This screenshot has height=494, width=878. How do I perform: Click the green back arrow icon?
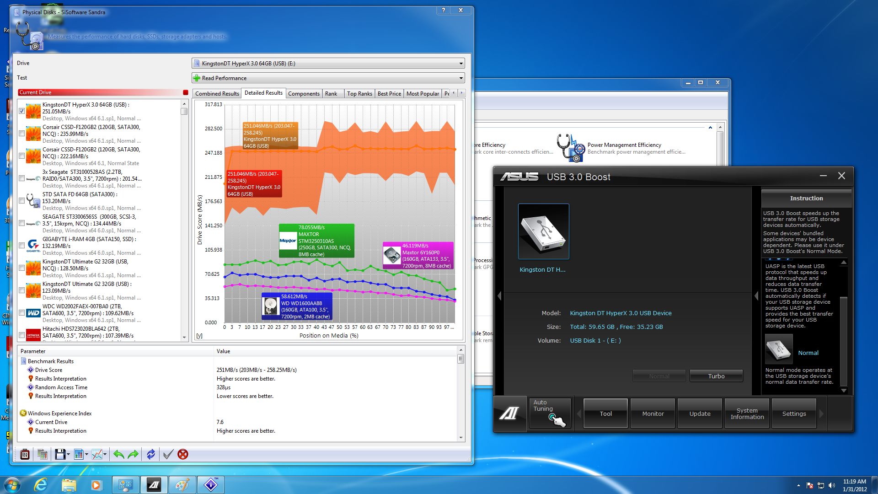(119, 454)
